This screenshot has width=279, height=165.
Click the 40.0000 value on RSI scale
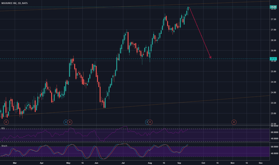click(x=275, y=138)
